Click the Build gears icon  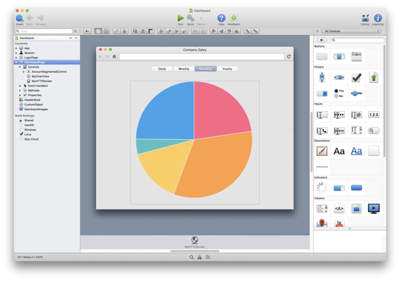click(x=190, y=18)
